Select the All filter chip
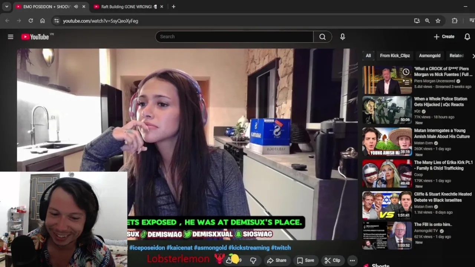The width and height of the screenshot is (475, 267). [x=368, y=56]
